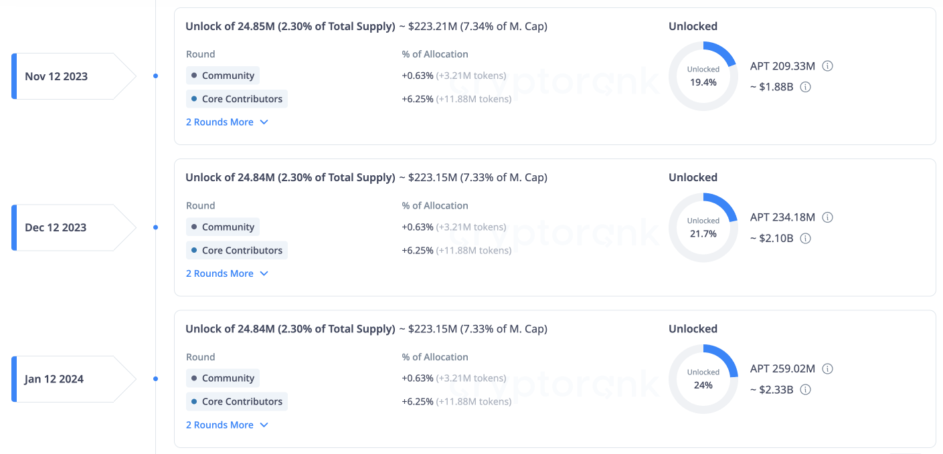The width and height of the screenshot is (943, 454).
Task: Click info icon next to APT 234.18M
Action: 827,217
